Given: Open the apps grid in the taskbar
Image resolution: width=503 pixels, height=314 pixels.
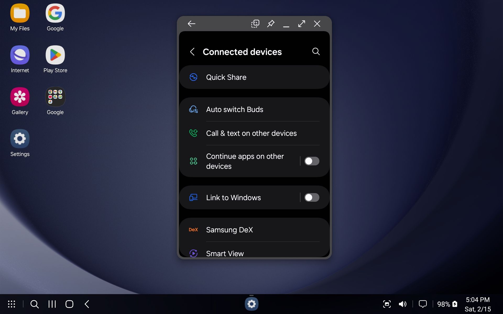Looking at the screenshot, I should (x=12, y=304).
